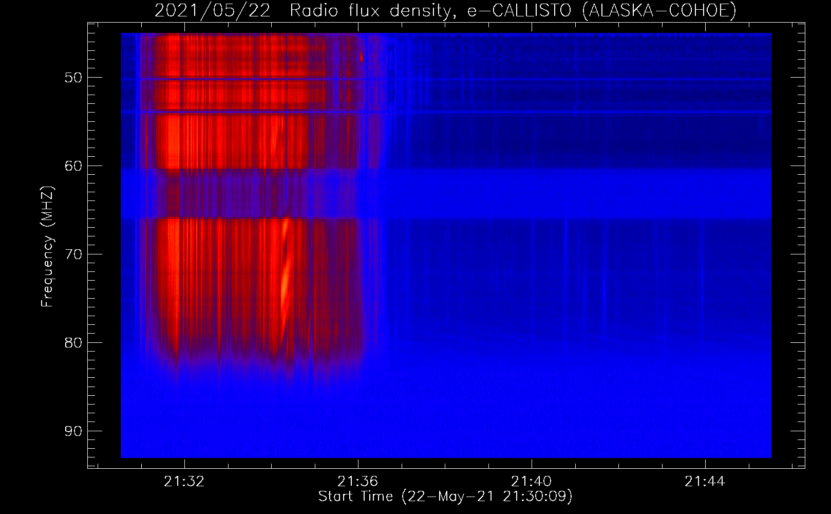Click the 60 frequency tick label
Screen dimensions: 831x514
(73, 166)
